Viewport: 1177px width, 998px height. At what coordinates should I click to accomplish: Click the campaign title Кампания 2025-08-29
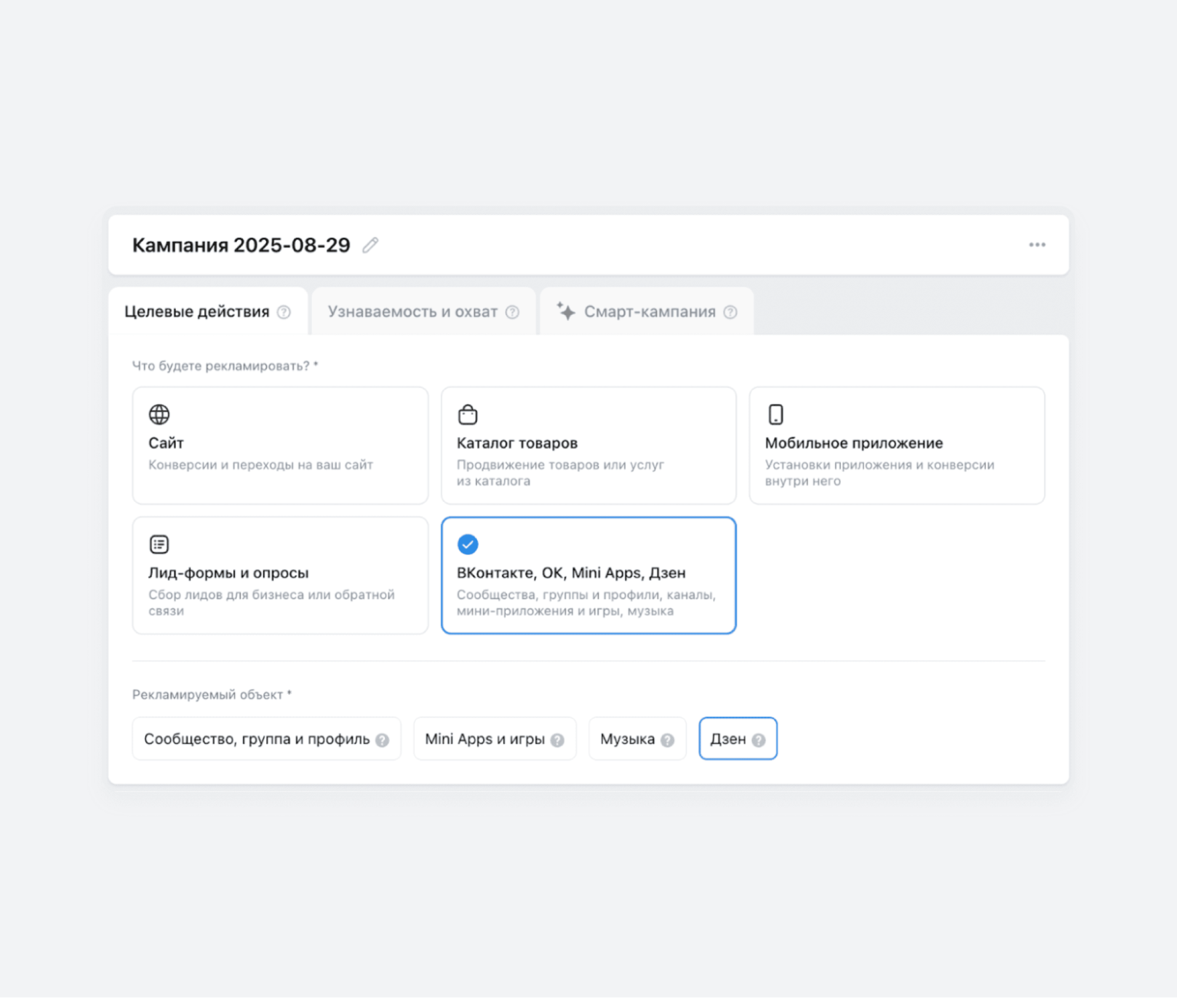pyautogui.click(x=241, y=245)
